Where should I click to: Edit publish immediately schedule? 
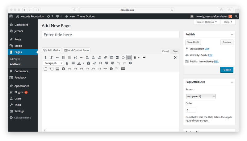pyautogui.click(x=216, y=61)
